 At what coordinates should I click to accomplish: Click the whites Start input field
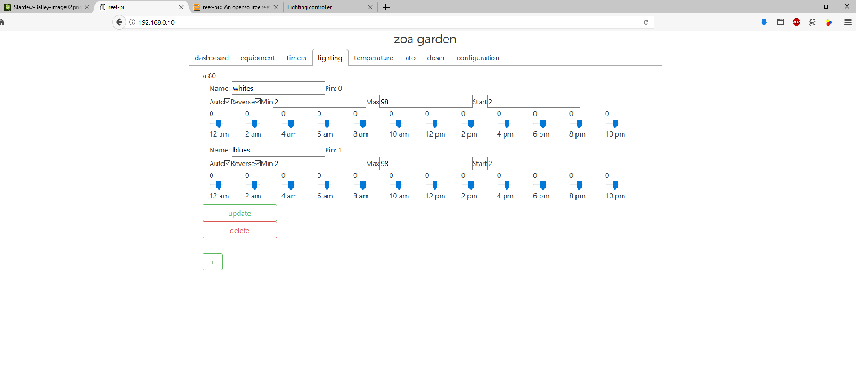click(533, 102)
